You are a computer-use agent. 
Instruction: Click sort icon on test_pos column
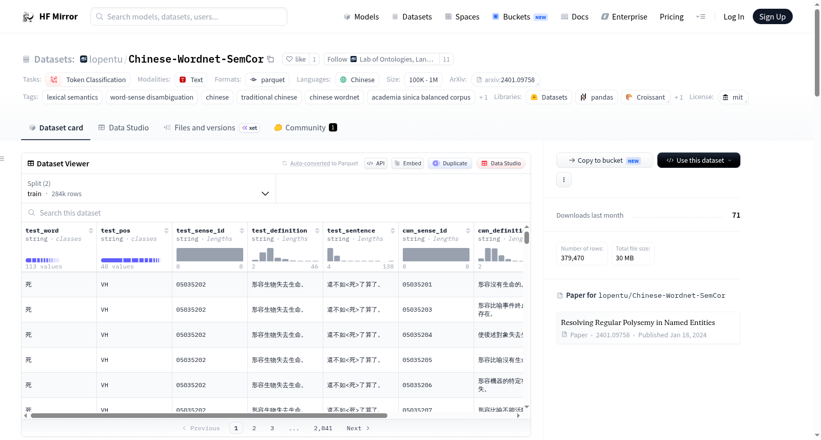tap(166, 231)
